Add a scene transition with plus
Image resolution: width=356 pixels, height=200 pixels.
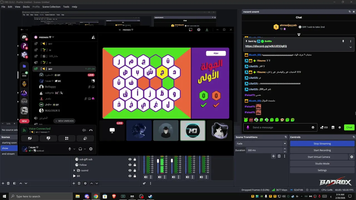tap(273, 156)
